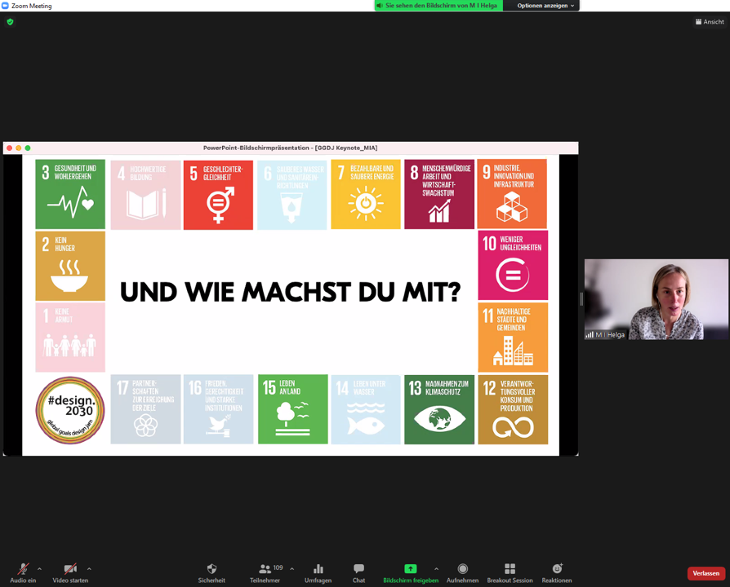Click the headline UND WIE MACHST DU MIT?
The image size is (730, 587).
click(x=291, y=291)
